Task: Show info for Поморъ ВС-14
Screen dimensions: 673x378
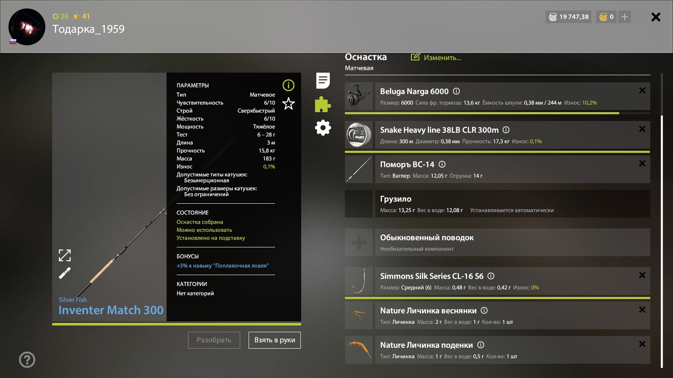Action: pyautogui.click(x=442, y=164)
